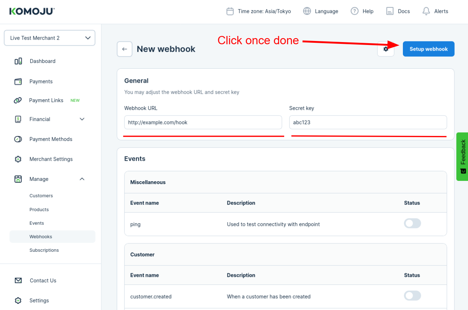
Task: Click the Dashboard sidebar icon
Action: click(x=18, y=61)
